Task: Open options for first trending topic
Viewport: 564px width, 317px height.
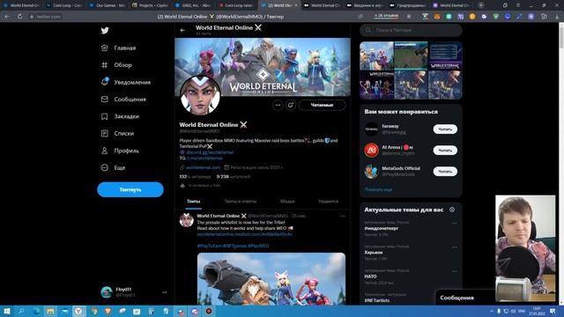Action: [x=455, y=223]
